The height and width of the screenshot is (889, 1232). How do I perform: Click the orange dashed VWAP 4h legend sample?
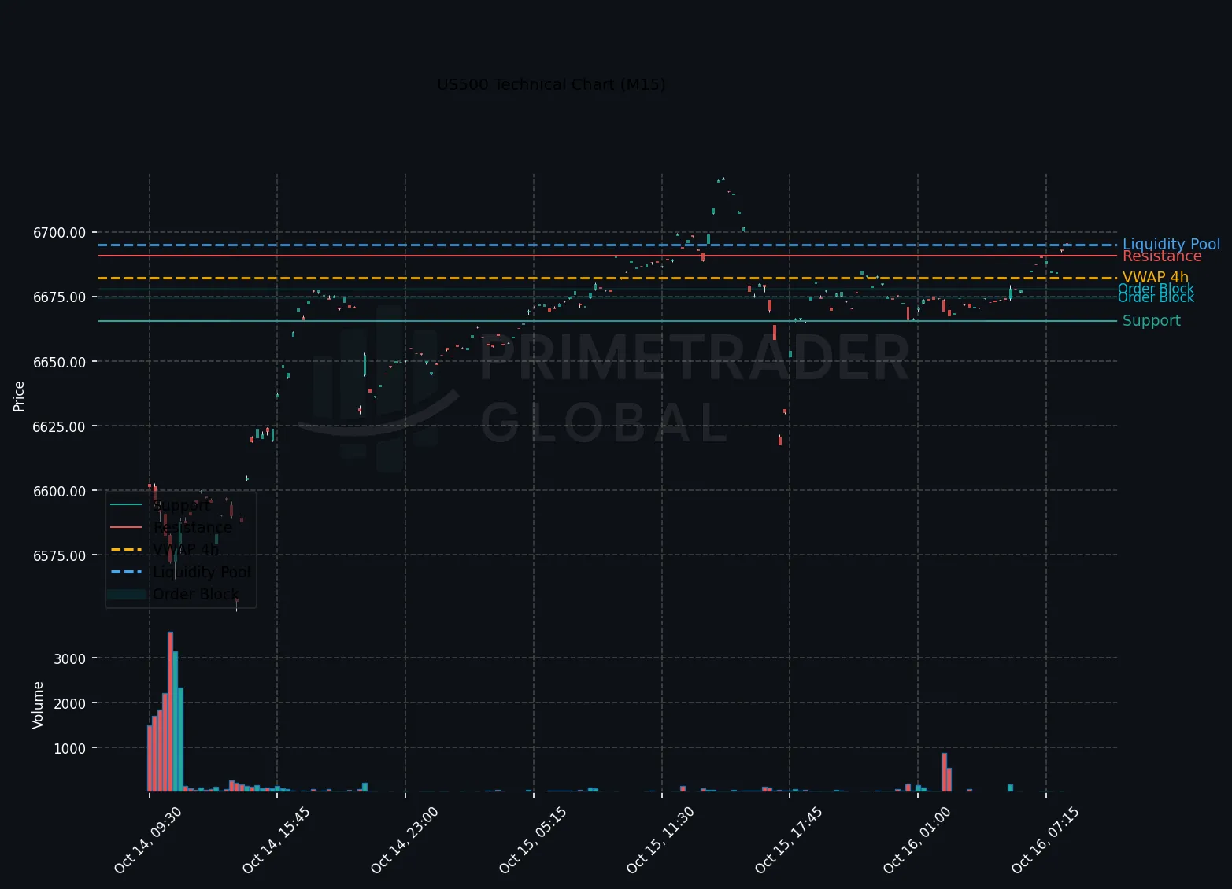point(126,549)
